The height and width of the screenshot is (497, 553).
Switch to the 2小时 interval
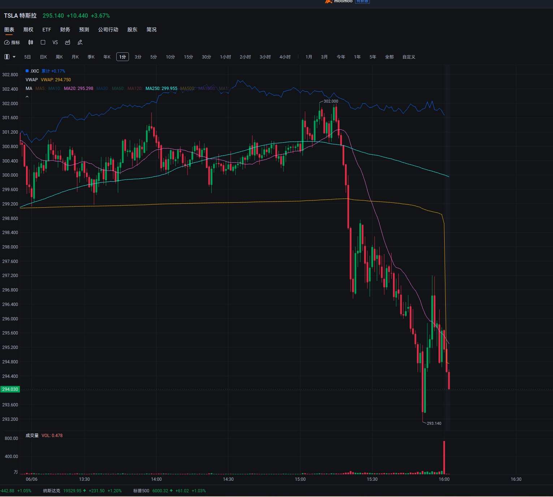(x=245, y=57)
